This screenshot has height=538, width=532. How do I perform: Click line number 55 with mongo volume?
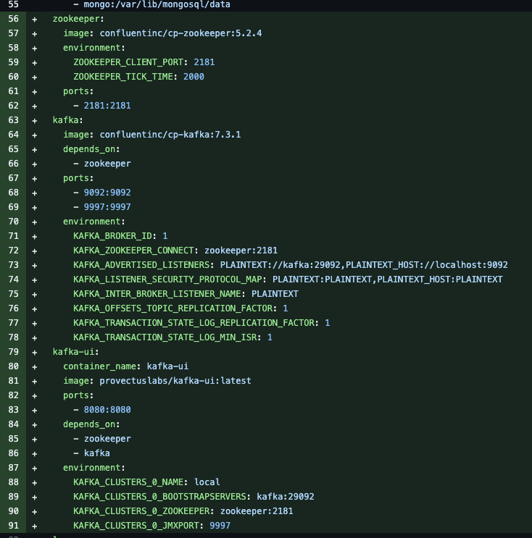point(13,4)
